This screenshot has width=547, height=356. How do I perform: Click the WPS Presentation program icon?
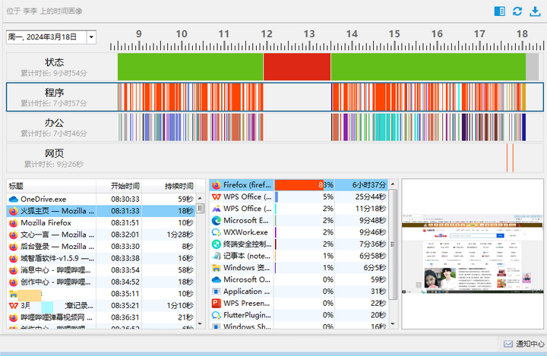point(216,304)
